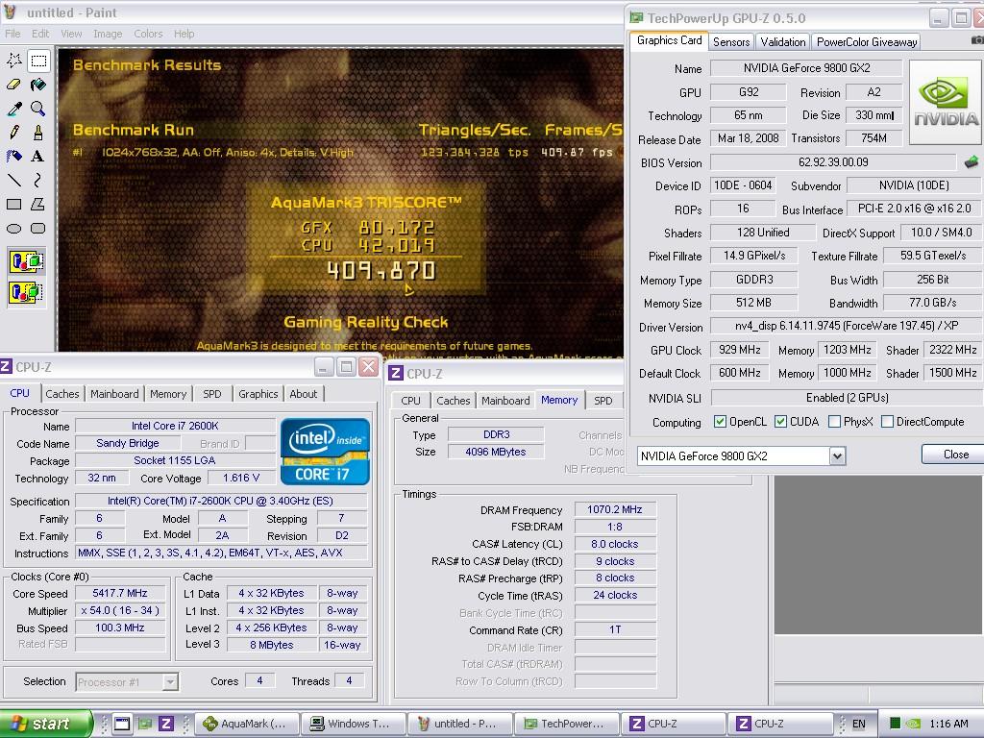
Task: Click the CPU-Z quick launch icon
Action: [165, 724]
